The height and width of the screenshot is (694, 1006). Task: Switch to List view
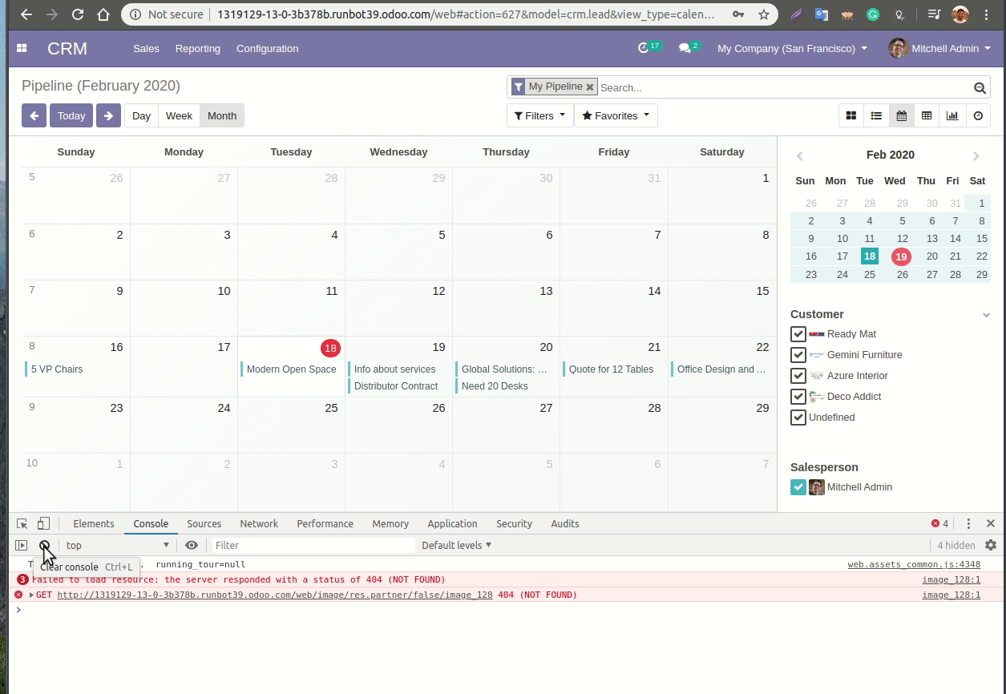coord(876,115)
